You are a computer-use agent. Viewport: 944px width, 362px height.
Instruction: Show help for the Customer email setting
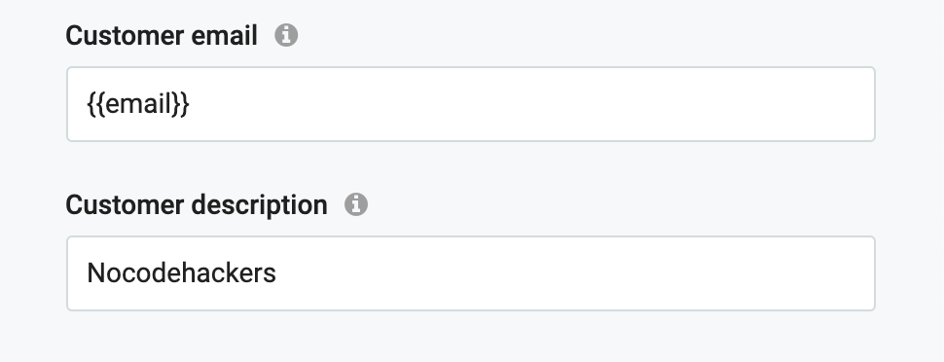286,36
